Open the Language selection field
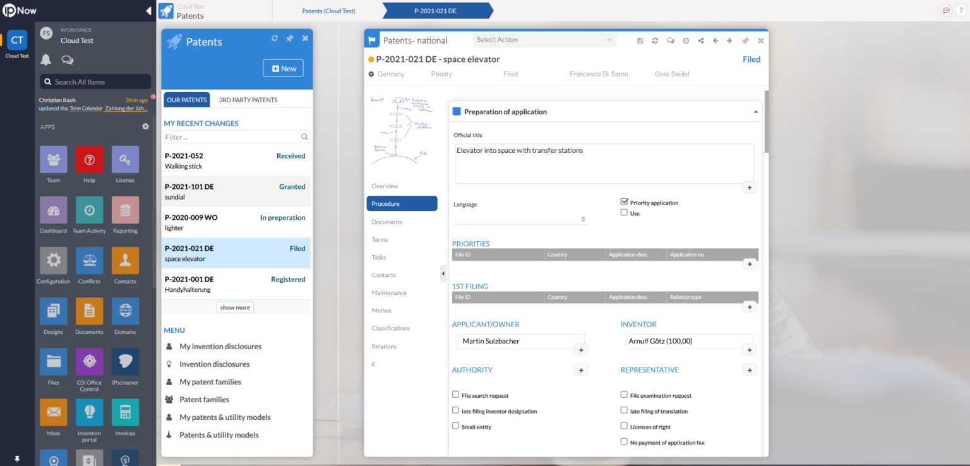The width and height of the screenshot is (970, 466). (519, 219)
